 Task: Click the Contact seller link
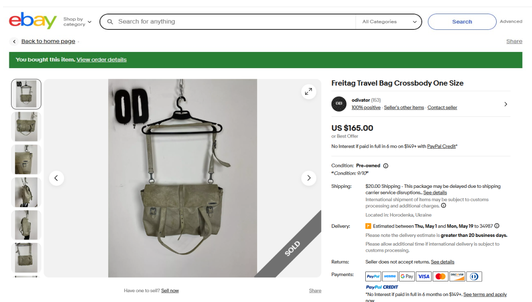tap(442, 107)
